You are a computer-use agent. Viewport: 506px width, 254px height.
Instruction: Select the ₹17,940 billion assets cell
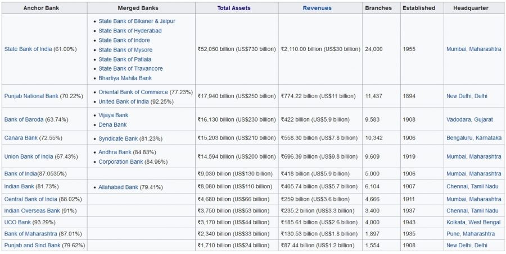point(237,96)
